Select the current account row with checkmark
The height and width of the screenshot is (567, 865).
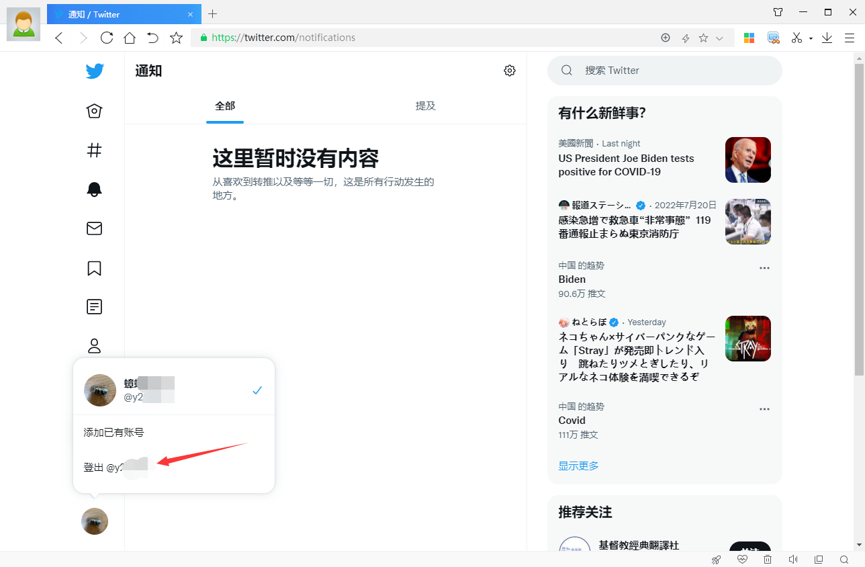pos(174,390)
